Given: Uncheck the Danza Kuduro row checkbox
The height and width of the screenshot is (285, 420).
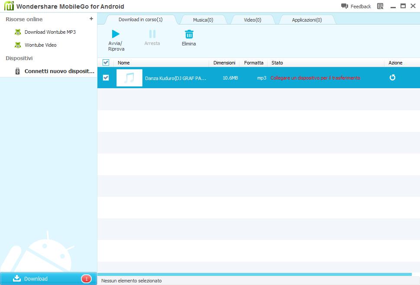Looking at the screenshot, I should pos(106,77).
